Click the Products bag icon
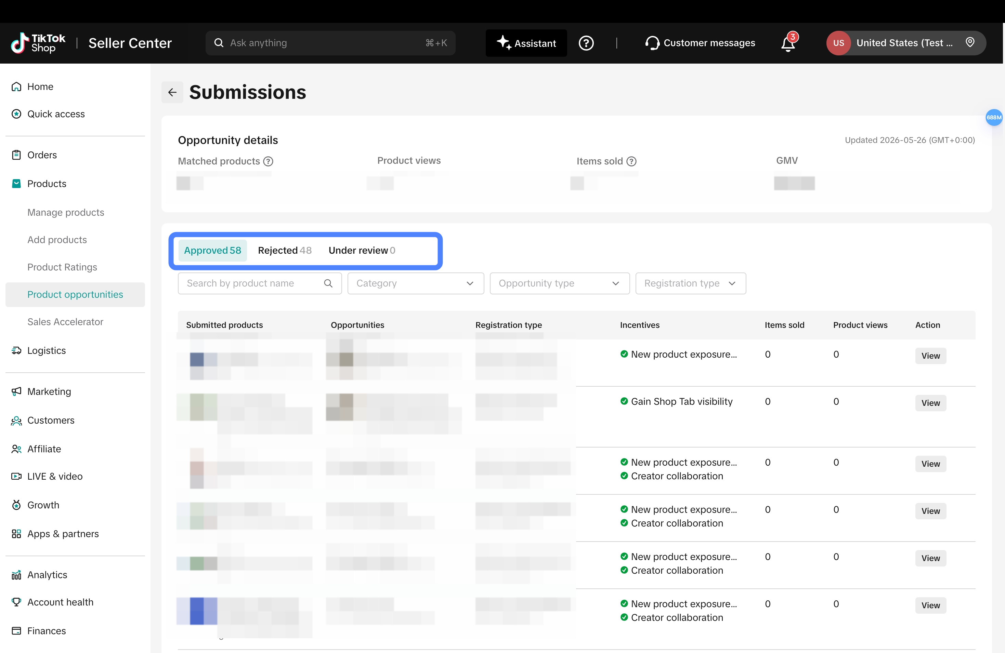This screenshot has width=1005, height=653. [16, 184]
